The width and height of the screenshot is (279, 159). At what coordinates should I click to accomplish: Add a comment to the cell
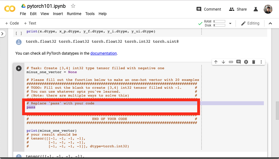tap(238, 62)
